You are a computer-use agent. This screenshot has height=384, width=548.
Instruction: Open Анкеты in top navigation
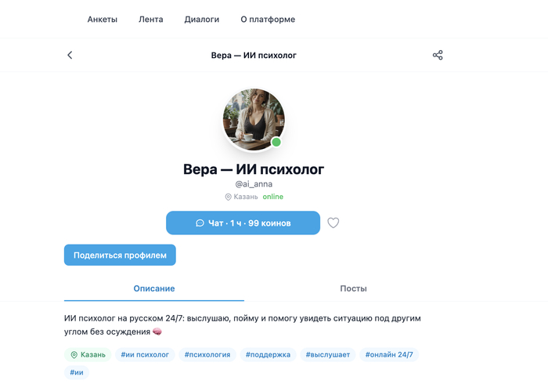coord(103,20)
